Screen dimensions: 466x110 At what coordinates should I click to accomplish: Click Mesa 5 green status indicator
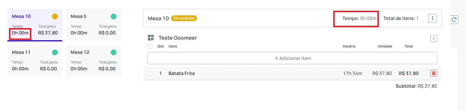114,16
